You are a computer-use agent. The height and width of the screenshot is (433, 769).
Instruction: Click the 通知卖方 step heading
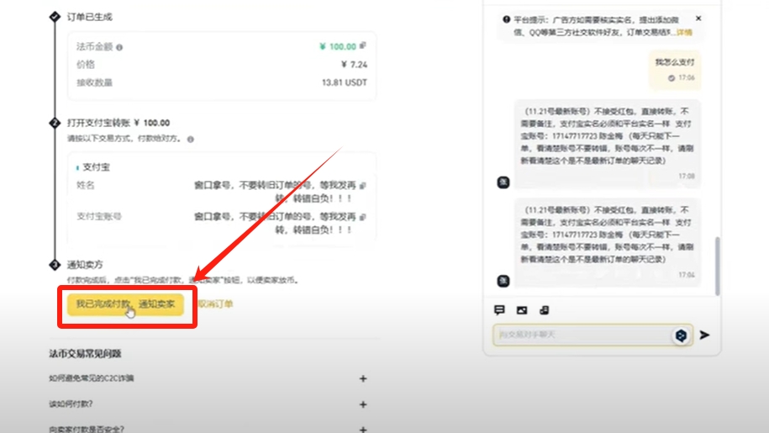point(85,265)
